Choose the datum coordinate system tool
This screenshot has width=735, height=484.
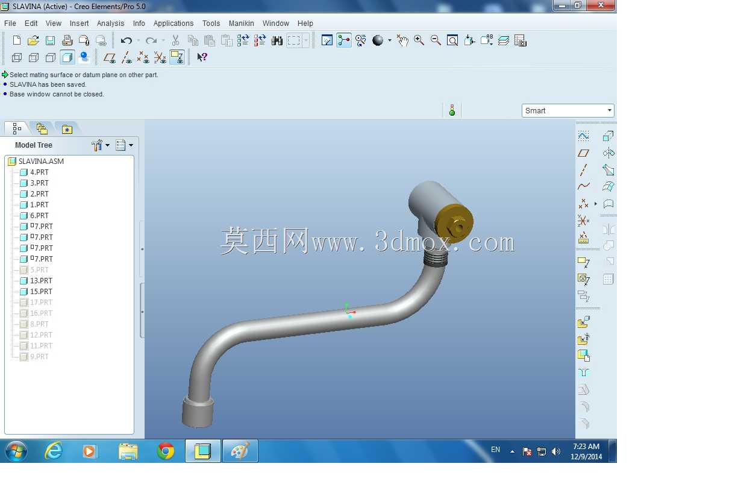click(x=583, y=221)
